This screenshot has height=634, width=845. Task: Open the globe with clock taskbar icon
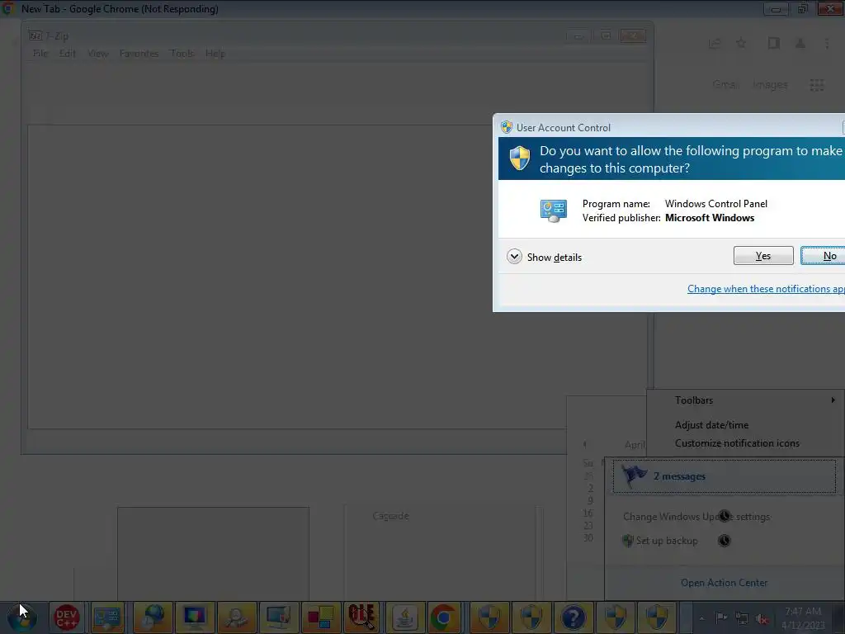tap(153, 617)
